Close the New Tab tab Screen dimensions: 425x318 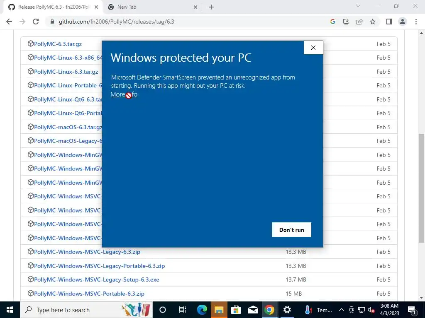(x=195, y=7)
